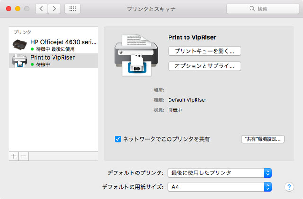Open help with the question mark button
303x199 pixels.
(289, 187)
